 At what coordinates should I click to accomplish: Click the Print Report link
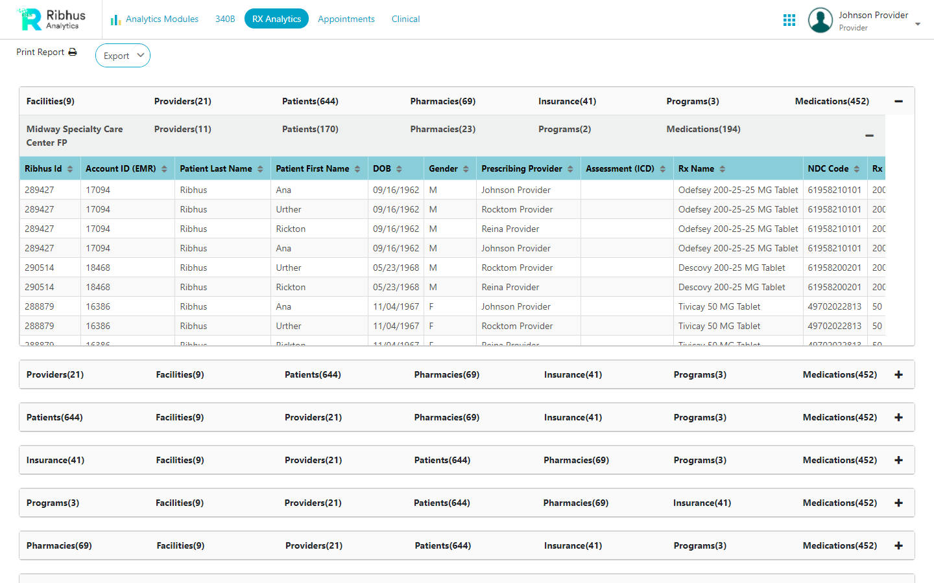point(40,52)
